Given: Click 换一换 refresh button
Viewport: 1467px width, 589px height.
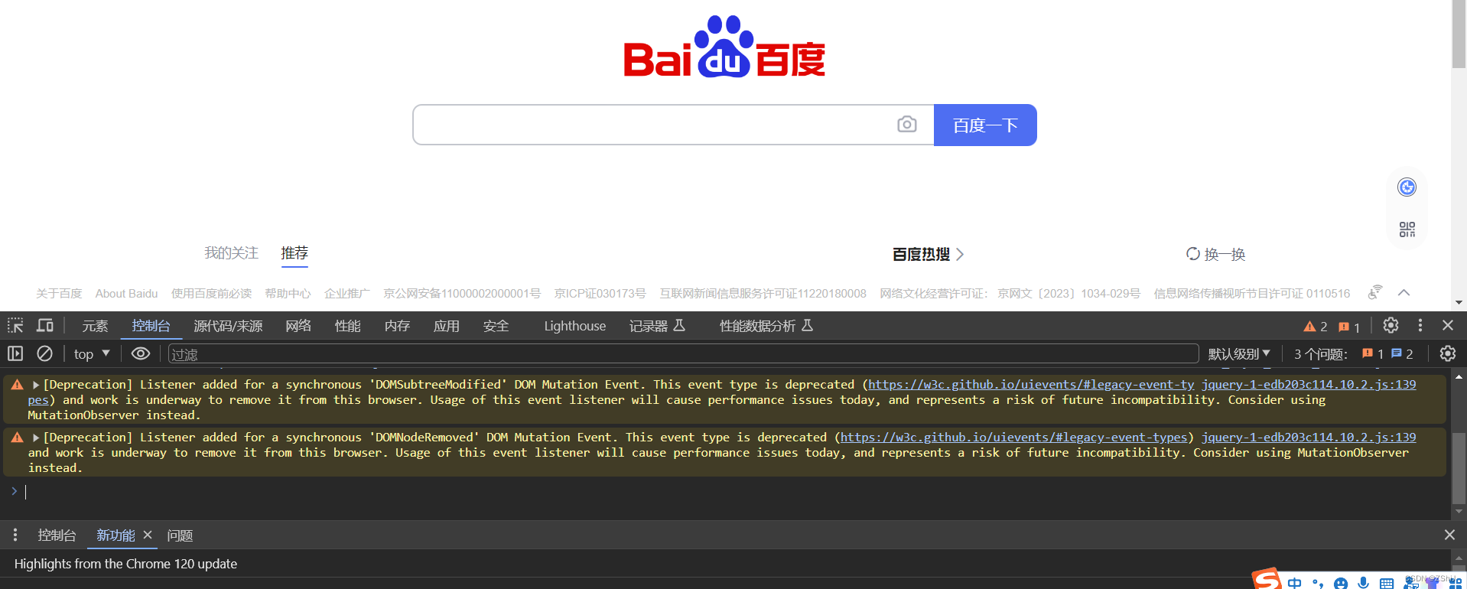Looking at the screenshot, I should click(x=1215, y=254).
